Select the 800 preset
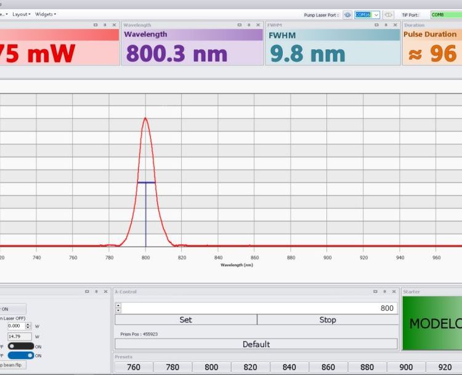 click(211, 367)
